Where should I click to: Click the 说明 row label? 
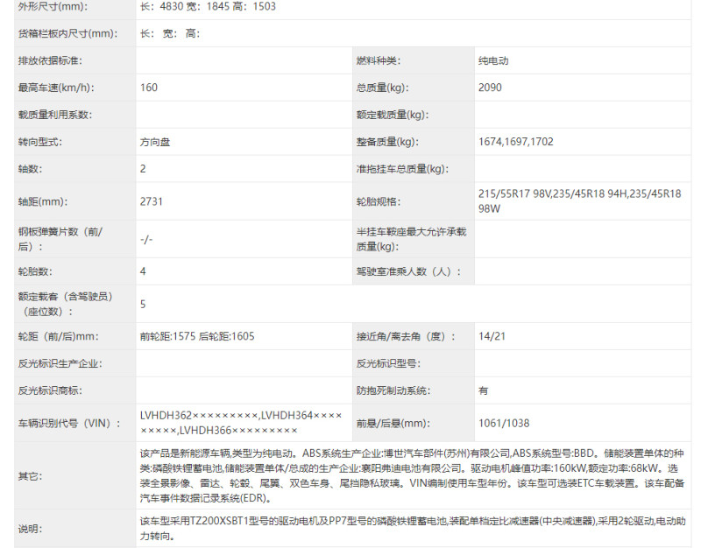(30, 529)
